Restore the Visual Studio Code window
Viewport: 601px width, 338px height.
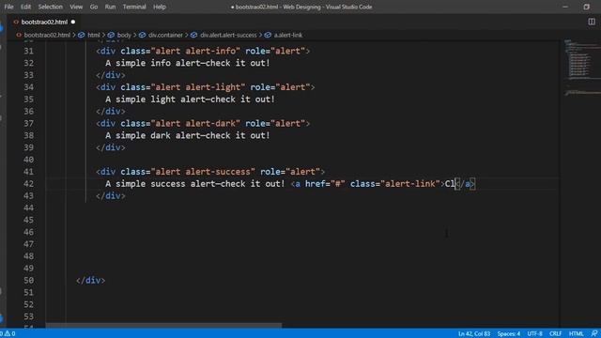tap(586, 7)
